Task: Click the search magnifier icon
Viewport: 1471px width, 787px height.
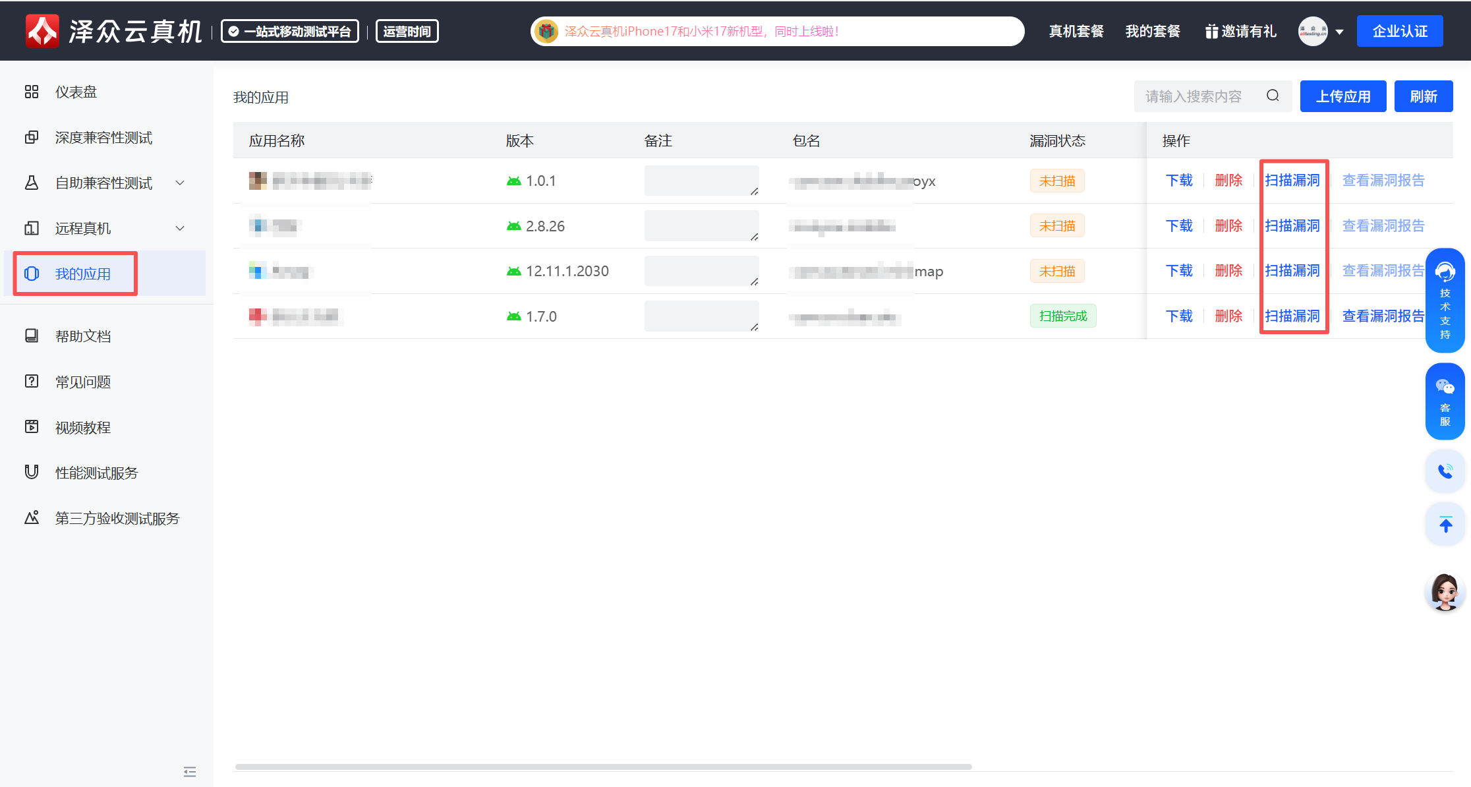Action: [1273, 96]
